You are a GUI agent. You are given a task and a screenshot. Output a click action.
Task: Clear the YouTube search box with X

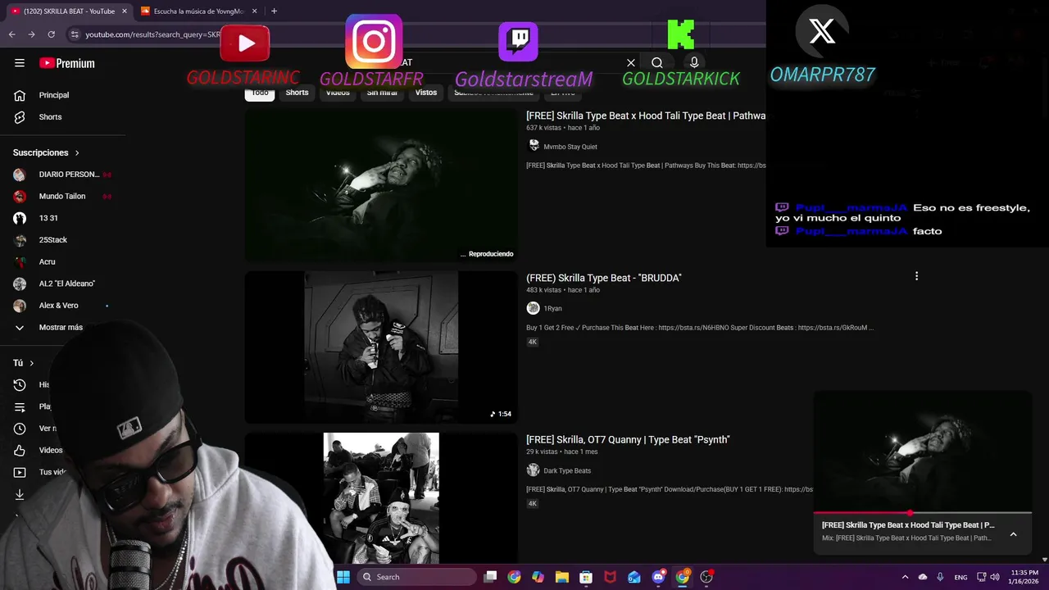tap(631, 63)
